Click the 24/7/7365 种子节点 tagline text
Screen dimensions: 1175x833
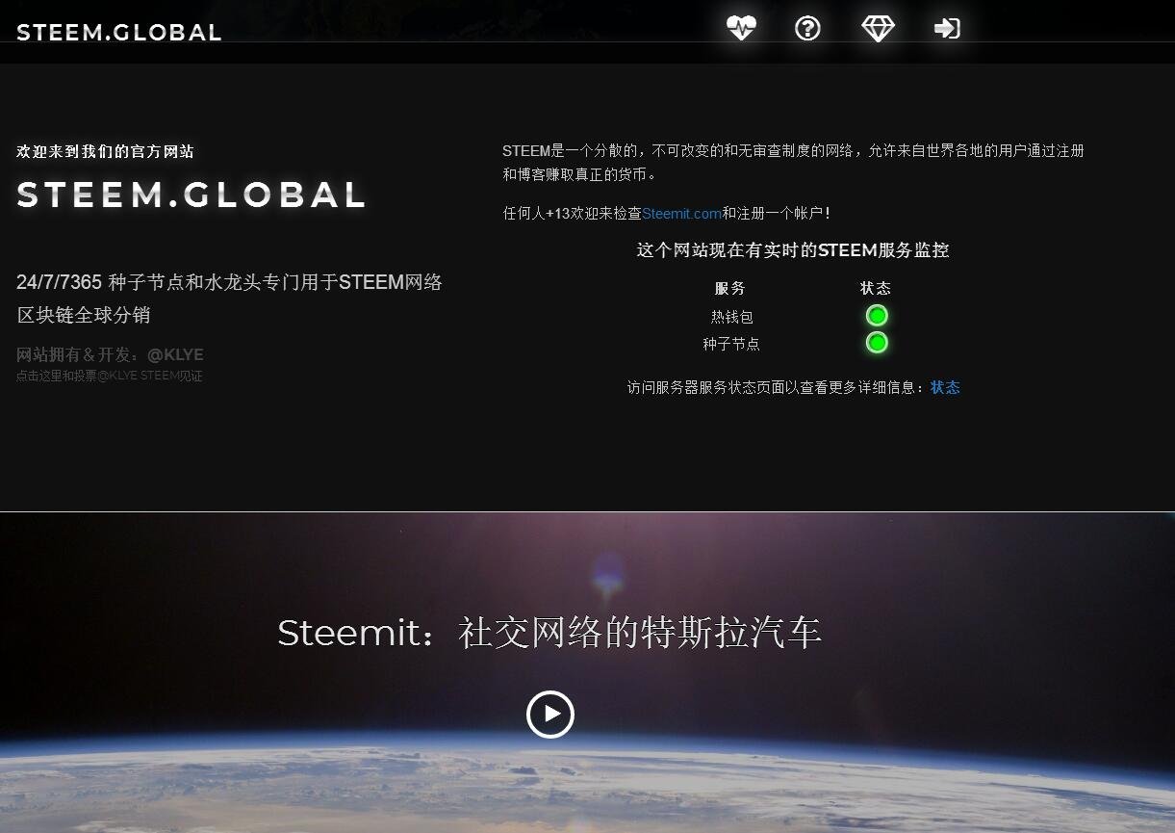(229, 282)
